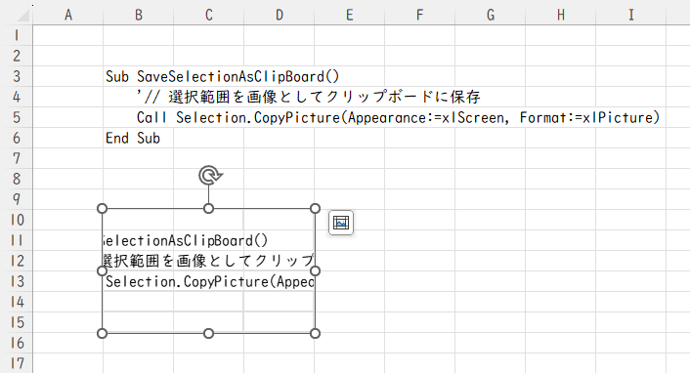Select column H header
The height and width of the screenshot is (373, 690).
pos(561,16)
